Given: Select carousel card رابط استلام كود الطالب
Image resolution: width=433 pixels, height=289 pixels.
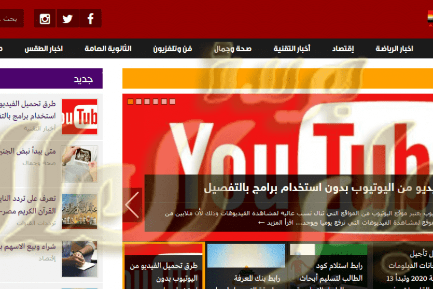Looking at the screenshot, I should 329,266.
